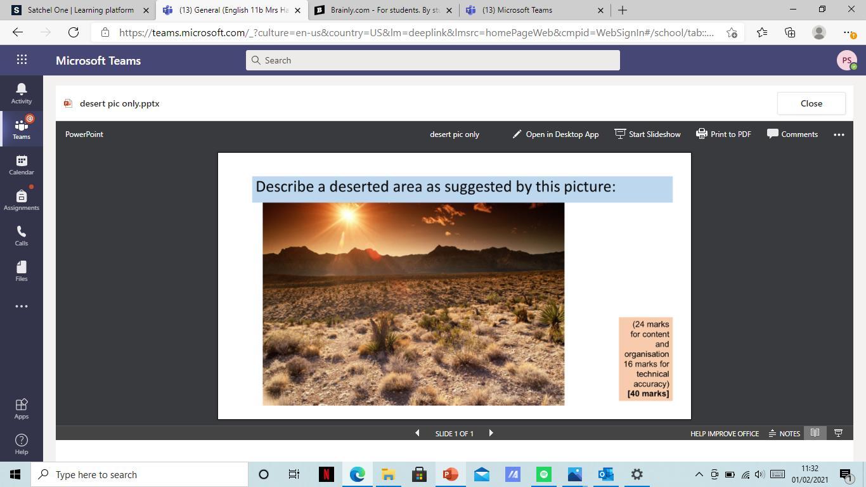Open Windows notification center
The width and height of the screenshot is (866, 487).
coord(846,474)
